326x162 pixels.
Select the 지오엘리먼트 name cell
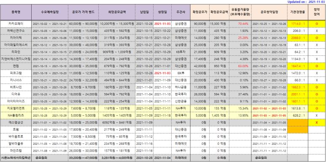(16, 108)
